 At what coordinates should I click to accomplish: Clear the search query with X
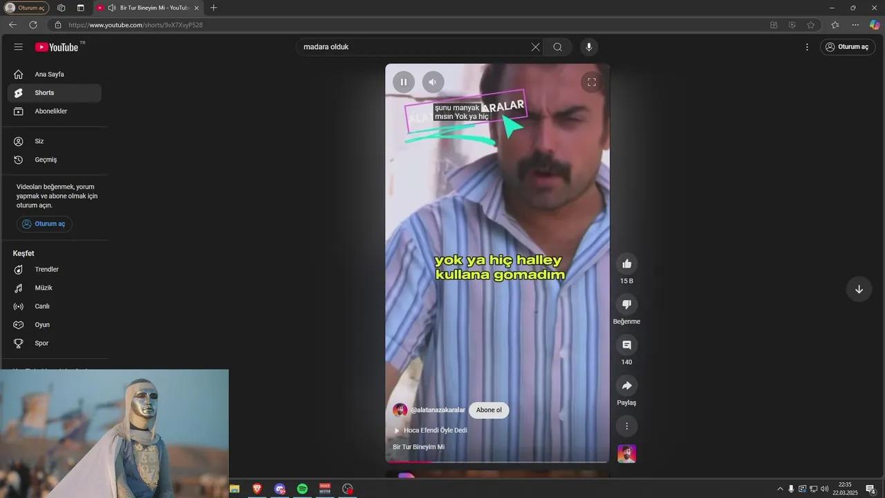point(535,47)
